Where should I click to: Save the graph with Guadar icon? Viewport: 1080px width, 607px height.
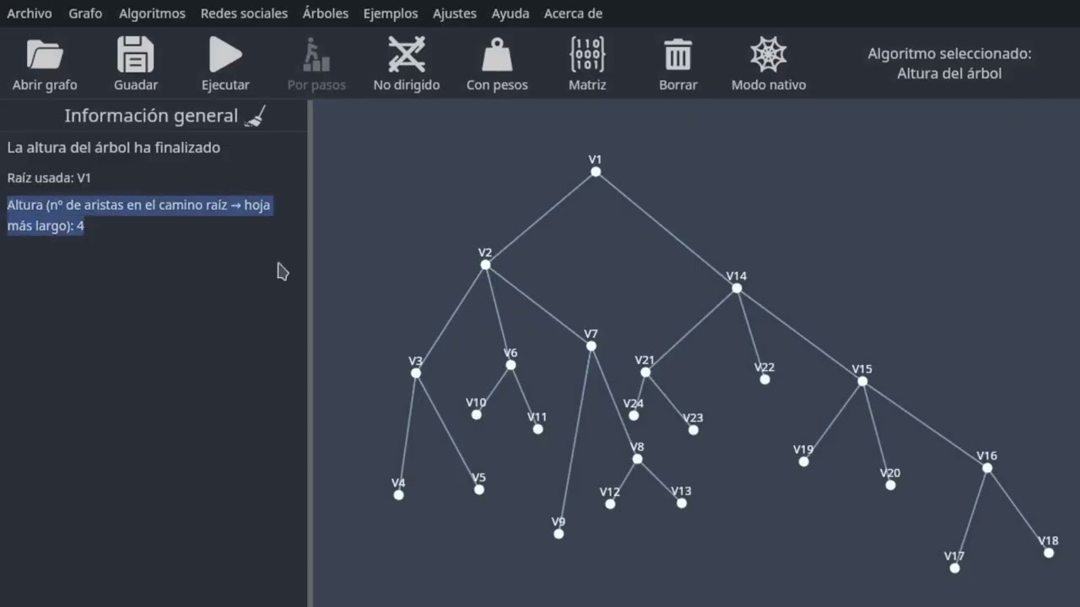coord(136,55)
